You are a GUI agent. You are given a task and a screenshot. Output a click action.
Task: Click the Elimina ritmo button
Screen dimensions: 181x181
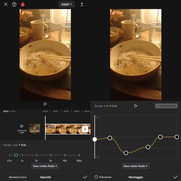coord(166,106)
